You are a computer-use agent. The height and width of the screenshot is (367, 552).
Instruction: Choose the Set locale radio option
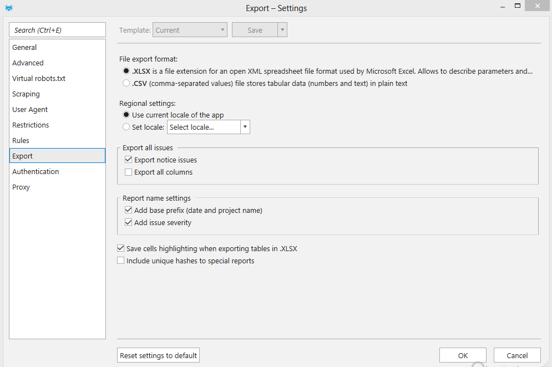pyautogui.click(x=126, y=126)
